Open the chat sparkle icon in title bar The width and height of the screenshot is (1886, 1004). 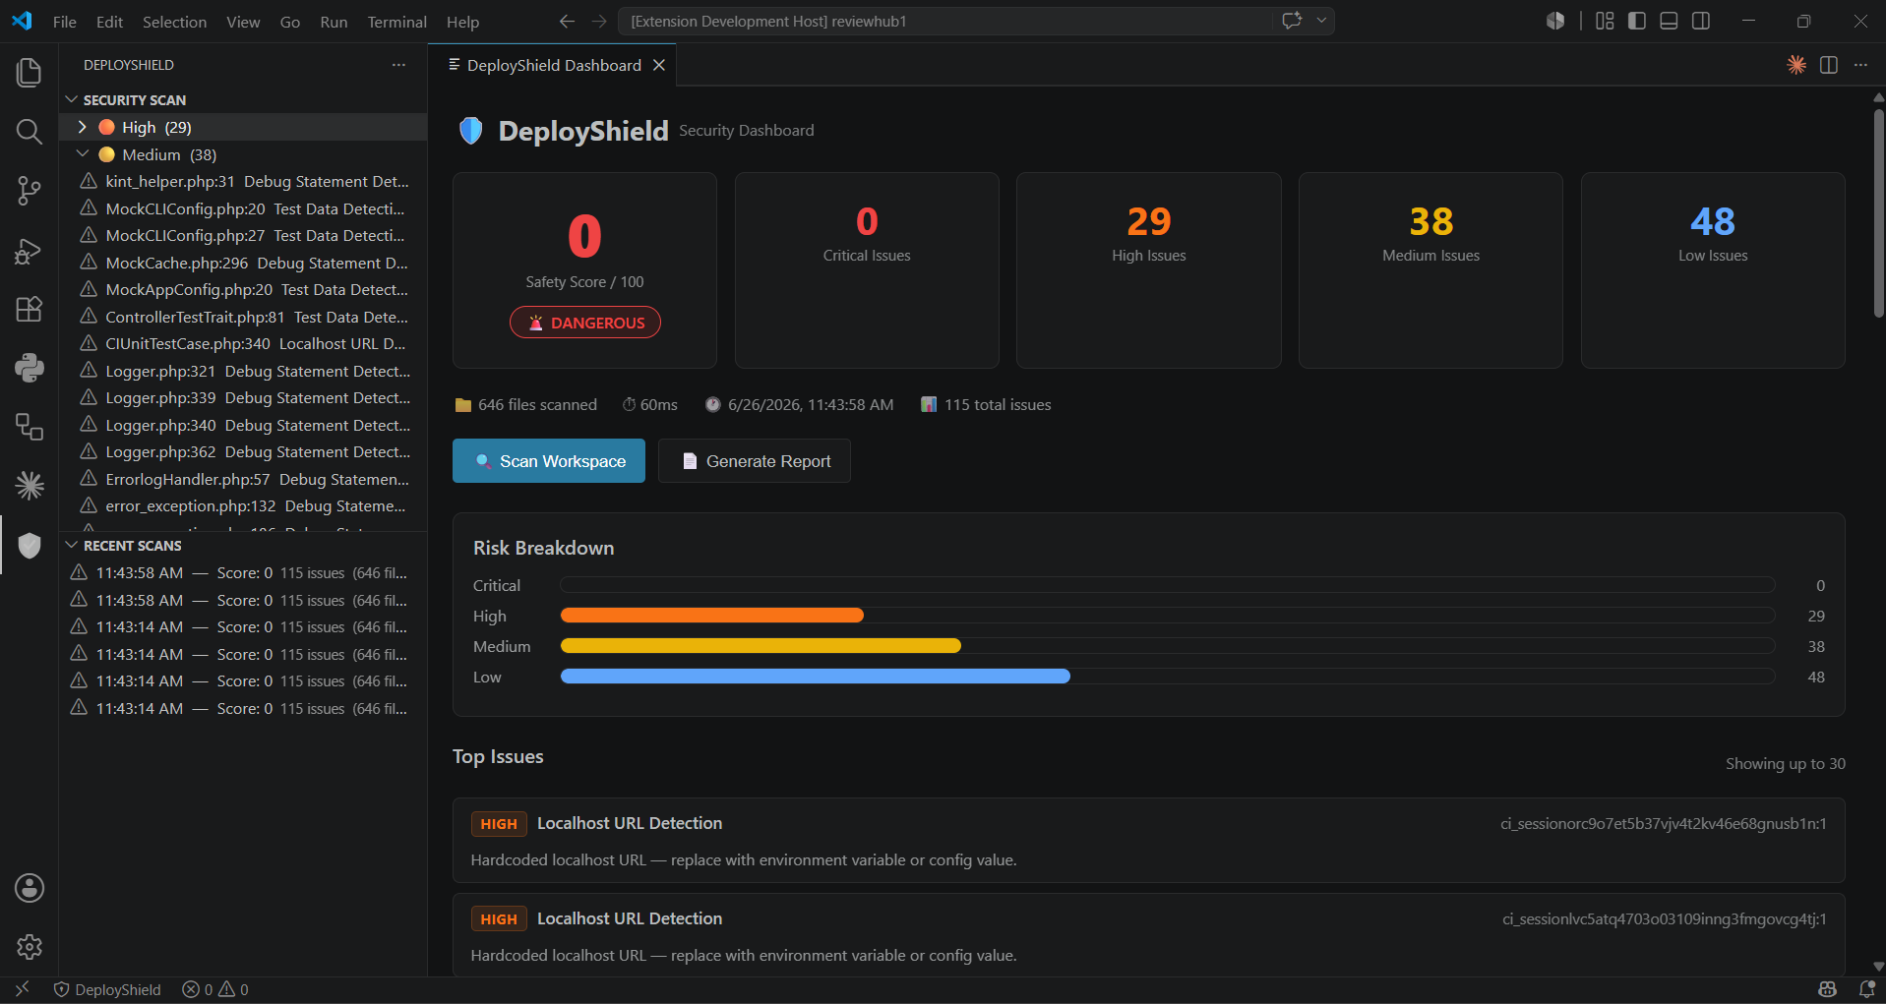[x=1292, y=21]
